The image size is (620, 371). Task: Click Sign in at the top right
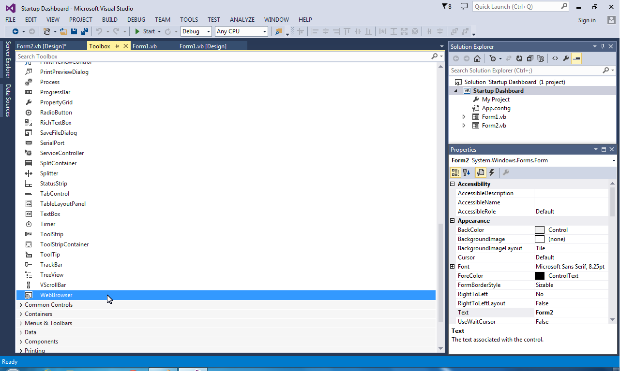[587, 20]
